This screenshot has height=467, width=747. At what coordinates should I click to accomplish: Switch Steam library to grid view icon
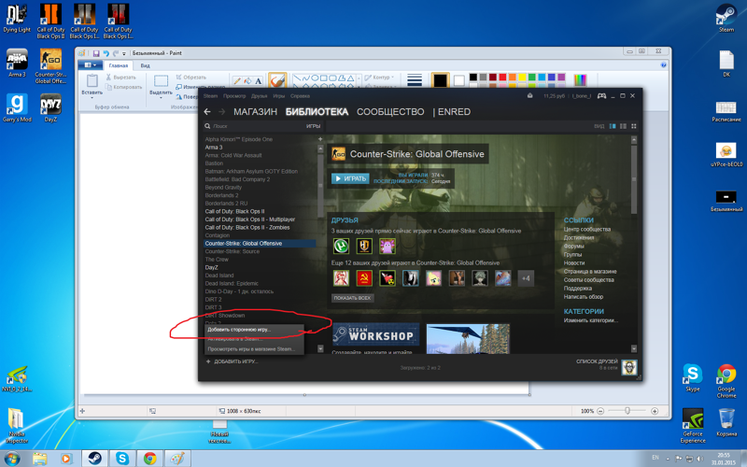[x=634, y=126]
